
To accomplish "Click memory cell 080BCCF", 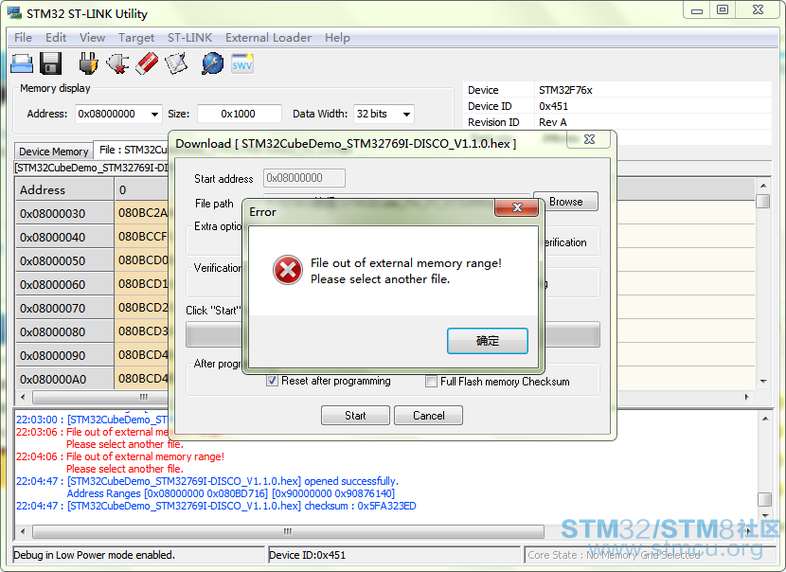I will click(x=142, y=237).
